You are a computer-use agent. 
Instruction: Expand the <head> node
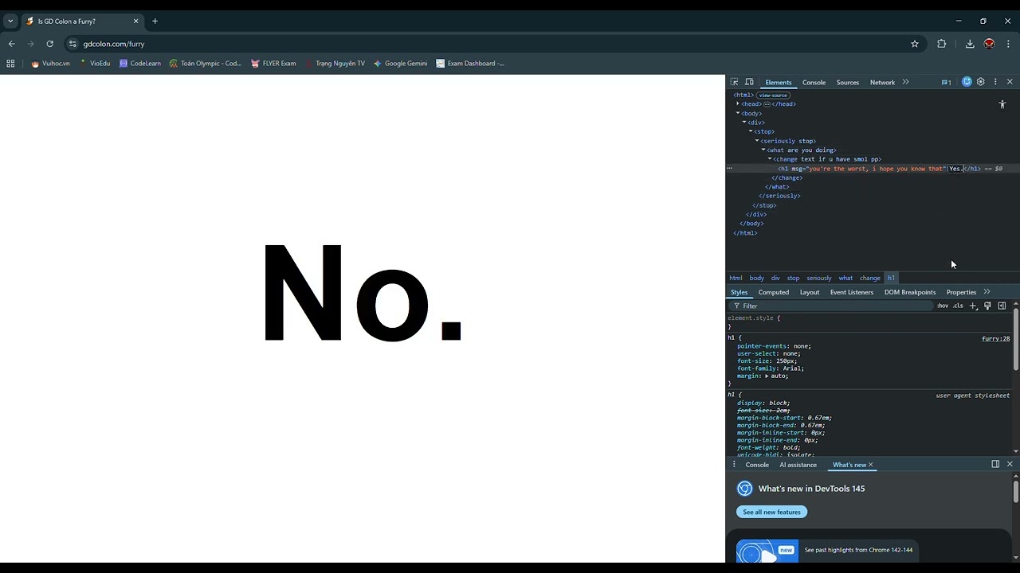(x=738, y=103)
